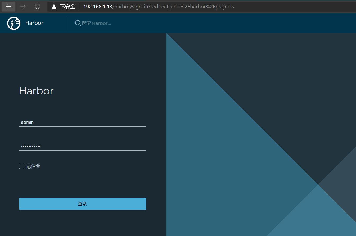
Task: Click the browser forward arrow button
Action: (x=23, y=7)
